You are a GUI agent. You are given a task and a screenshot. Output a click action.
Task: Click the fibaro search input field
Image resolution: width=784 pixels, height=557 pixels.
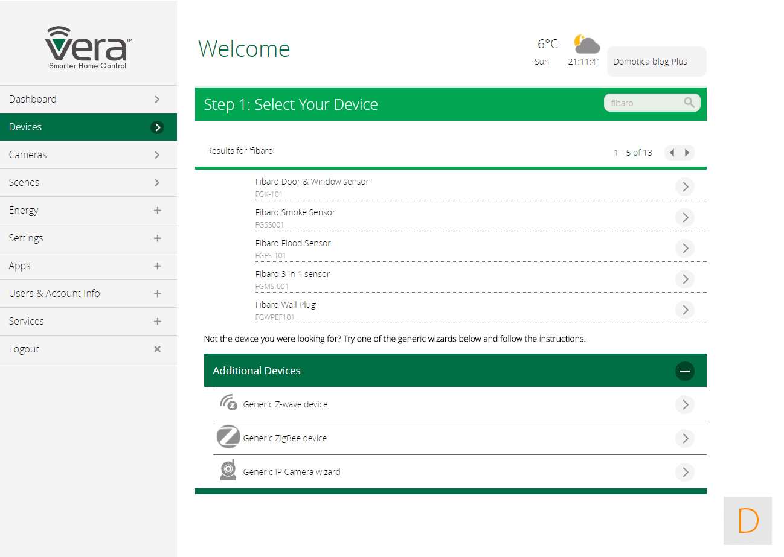tap(643, 103)
